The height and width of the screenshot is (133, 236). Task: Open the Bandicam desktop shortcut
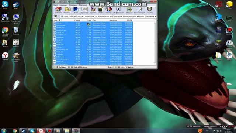229,31
